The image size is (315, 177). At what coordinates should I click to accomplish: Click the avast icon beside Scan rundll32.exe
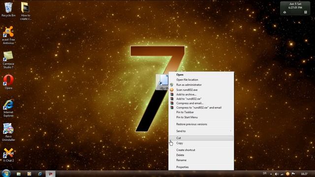click(x=172, y=90)
